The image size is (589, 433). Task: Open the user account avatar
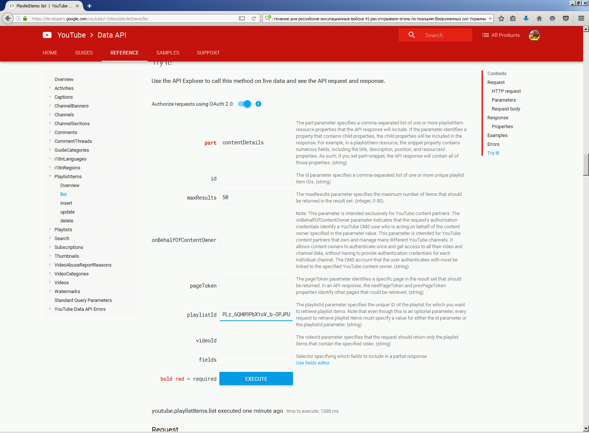click(x=534, y=35)
